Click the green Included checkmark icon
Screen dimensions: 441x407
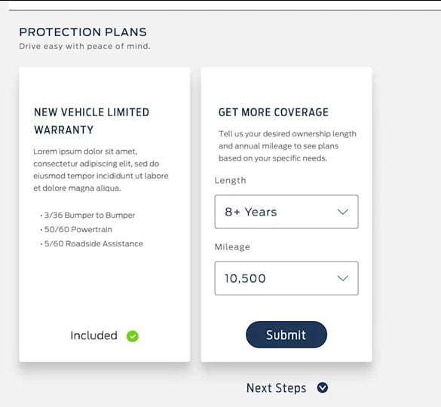(133, 336)
